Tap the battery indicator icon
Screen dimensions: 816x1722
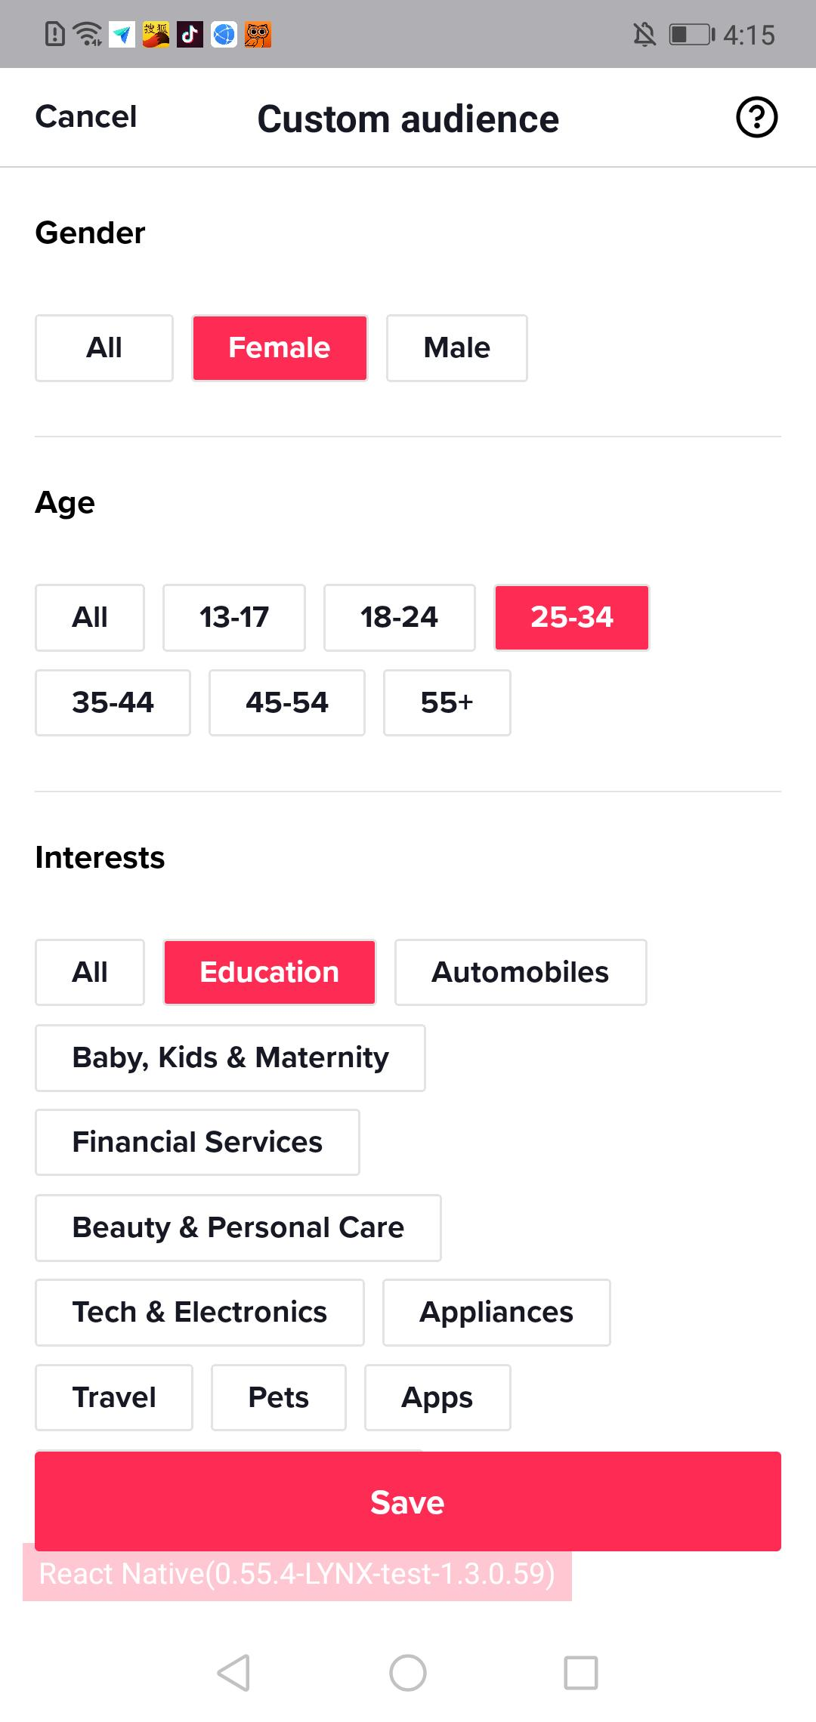(x=691, y=35)
